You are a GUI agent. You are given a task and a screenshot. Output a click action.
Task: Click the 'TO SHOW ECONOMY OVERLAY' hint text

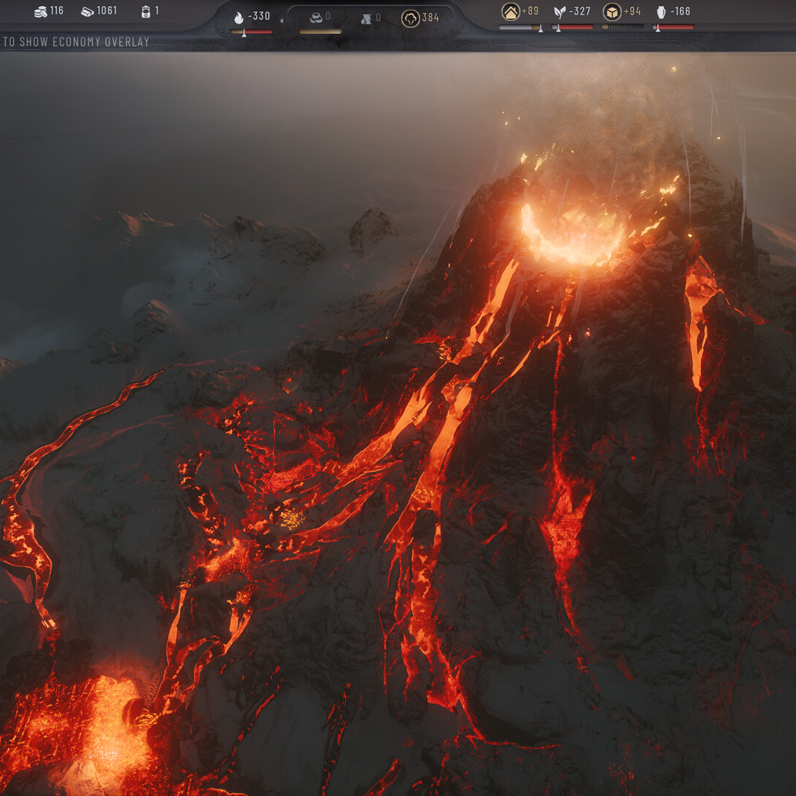pyautogui.click(x=76, y=41)
